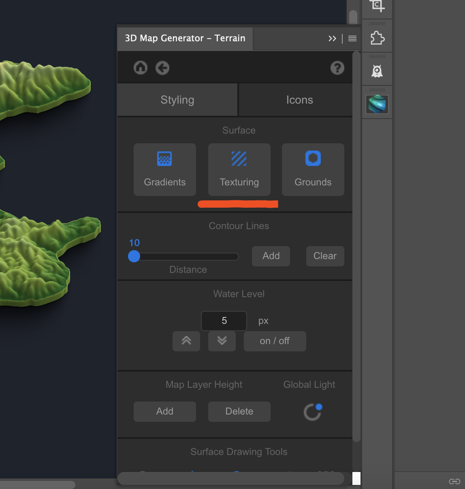465x489 pixels.
Task: Delete map layer height
Action: (x=239, y=412)
